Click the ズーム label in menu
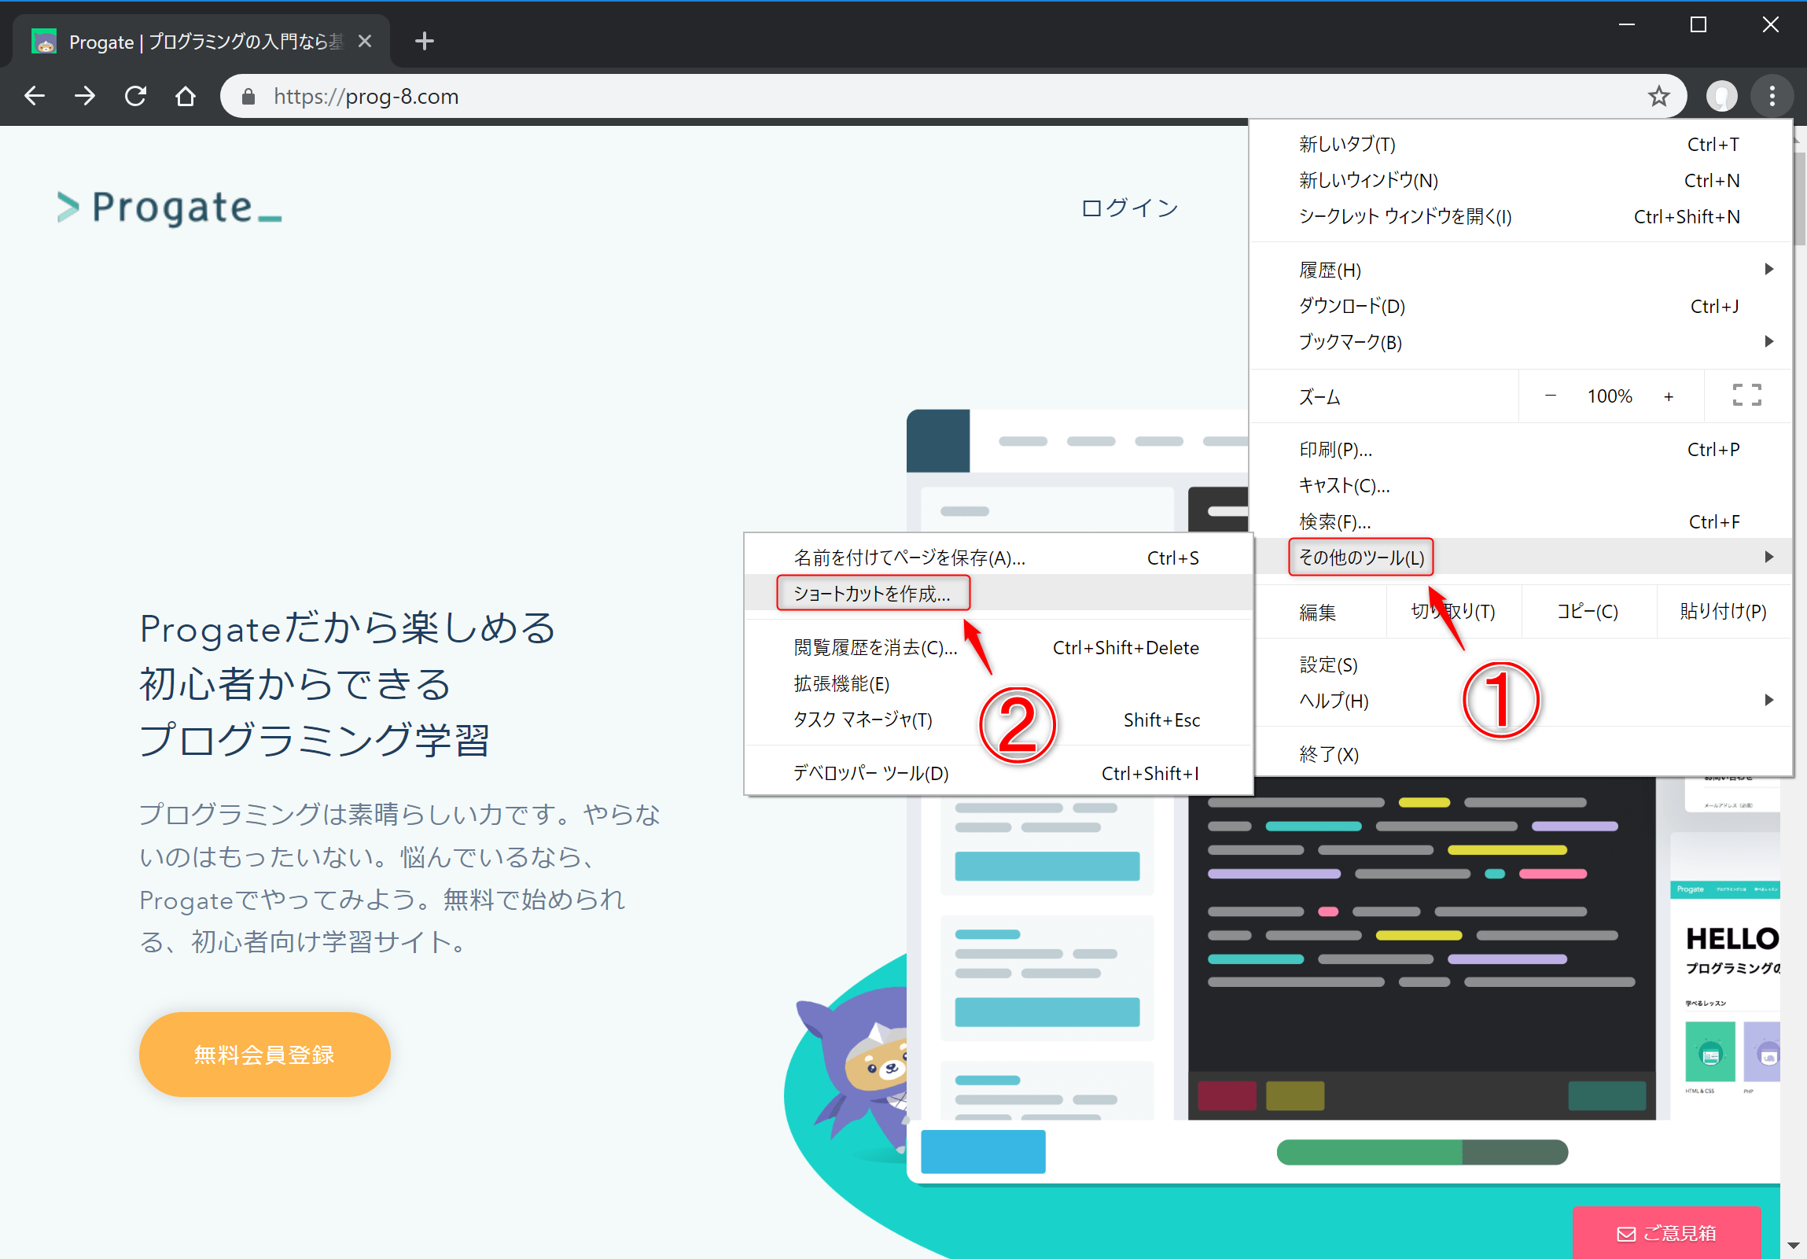This screenshot has width=1807, height=1259. point(1319,397)
